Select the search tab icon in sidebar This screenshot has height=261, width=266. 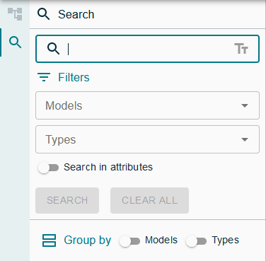click(x=15, y=42)
